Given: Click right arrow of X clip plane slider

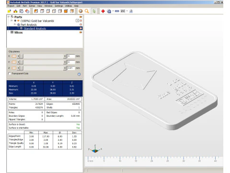Looking at the screenshot, I should tap(65, 56).
